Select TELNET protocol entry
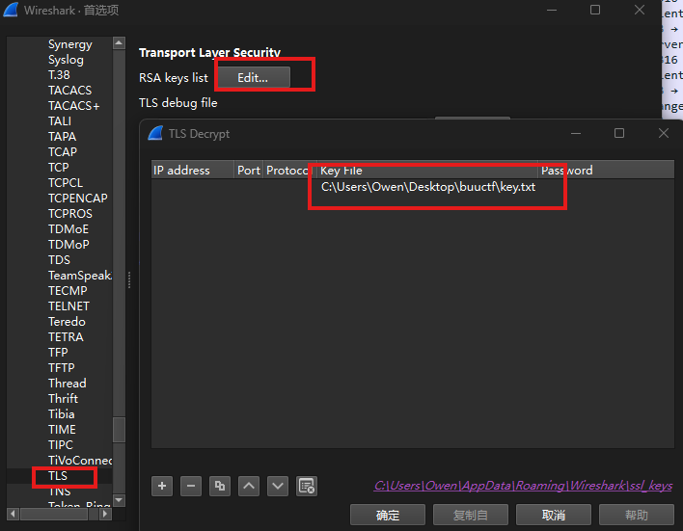The image size is (683, 531). click(x=68, y=306)
